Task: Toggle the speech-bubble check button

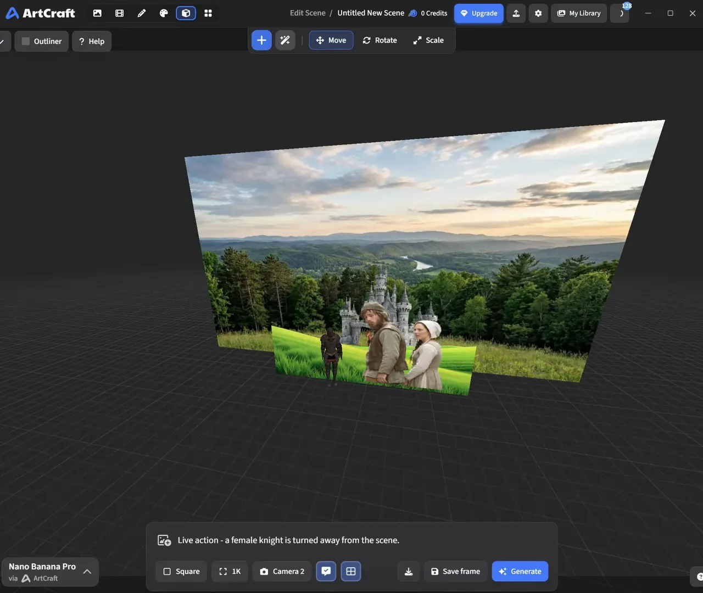Action: tap(326, 572)
